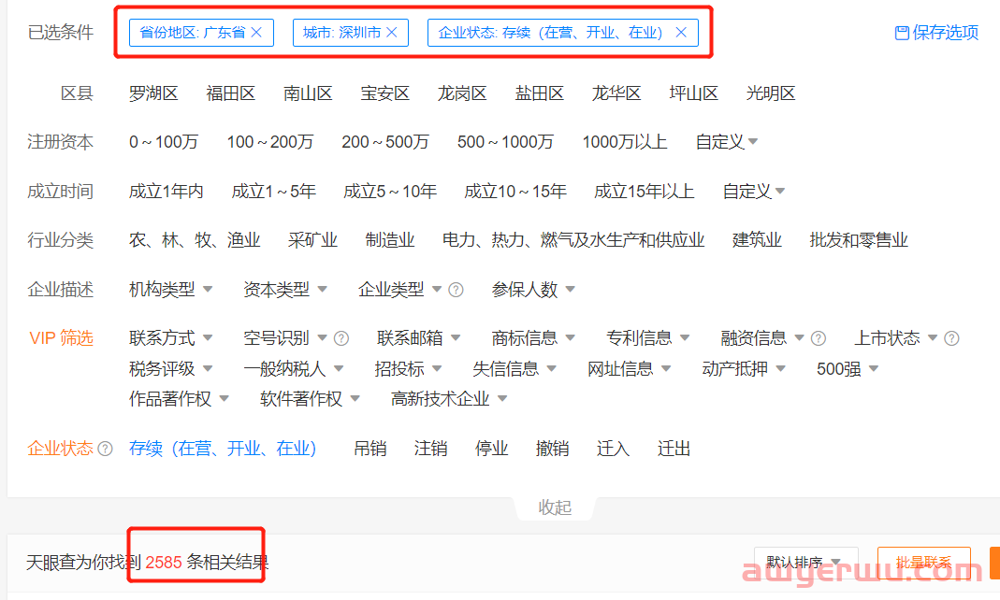Viewport: 1000px width, 600px height.
Task: Click the 批量联系 button
Action: click(x=923, y=560)
